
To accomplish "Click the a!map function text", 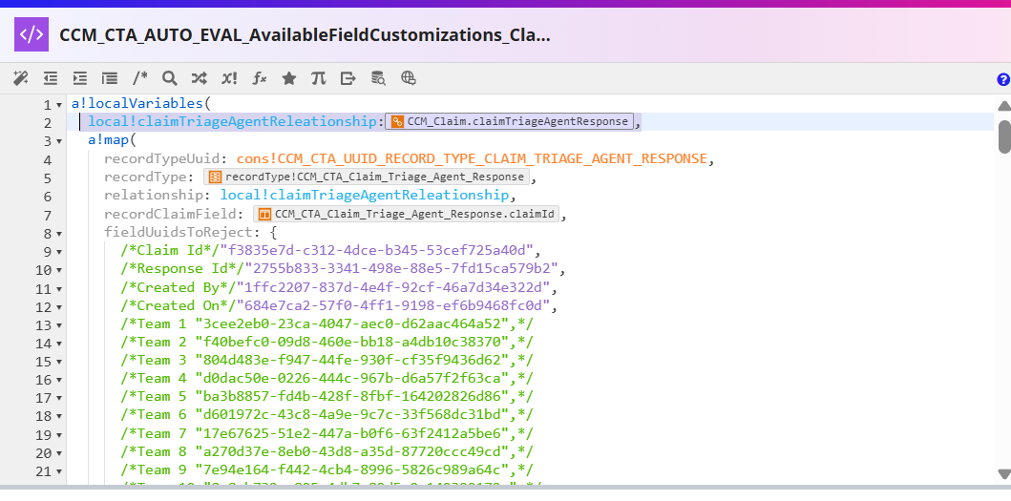I will click(109, 140).
